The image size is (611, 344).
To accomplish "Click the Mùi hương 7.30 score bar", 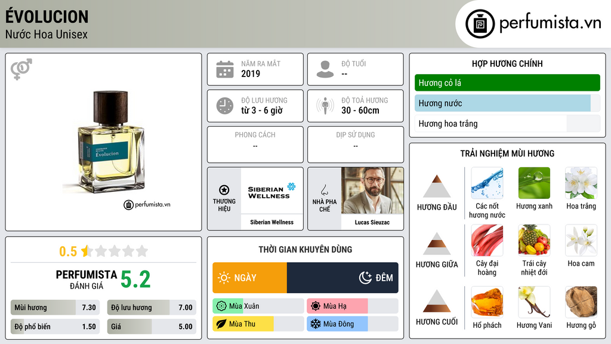I will click(55, 308).
